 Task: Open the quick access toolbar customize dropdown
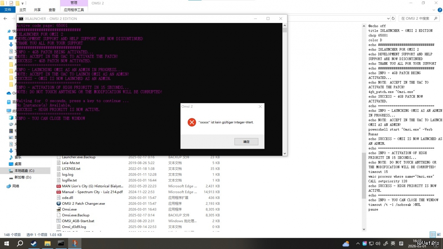[23, 3]
